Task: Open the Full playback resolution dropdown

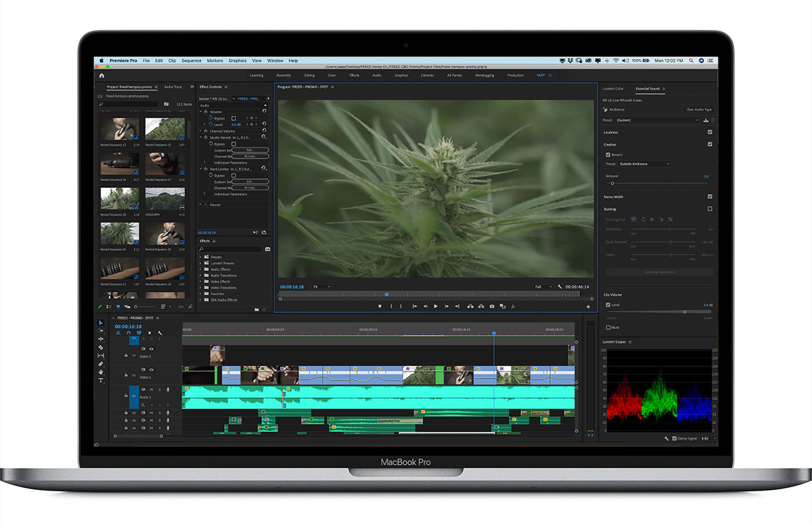Action: tap(543, 286)
